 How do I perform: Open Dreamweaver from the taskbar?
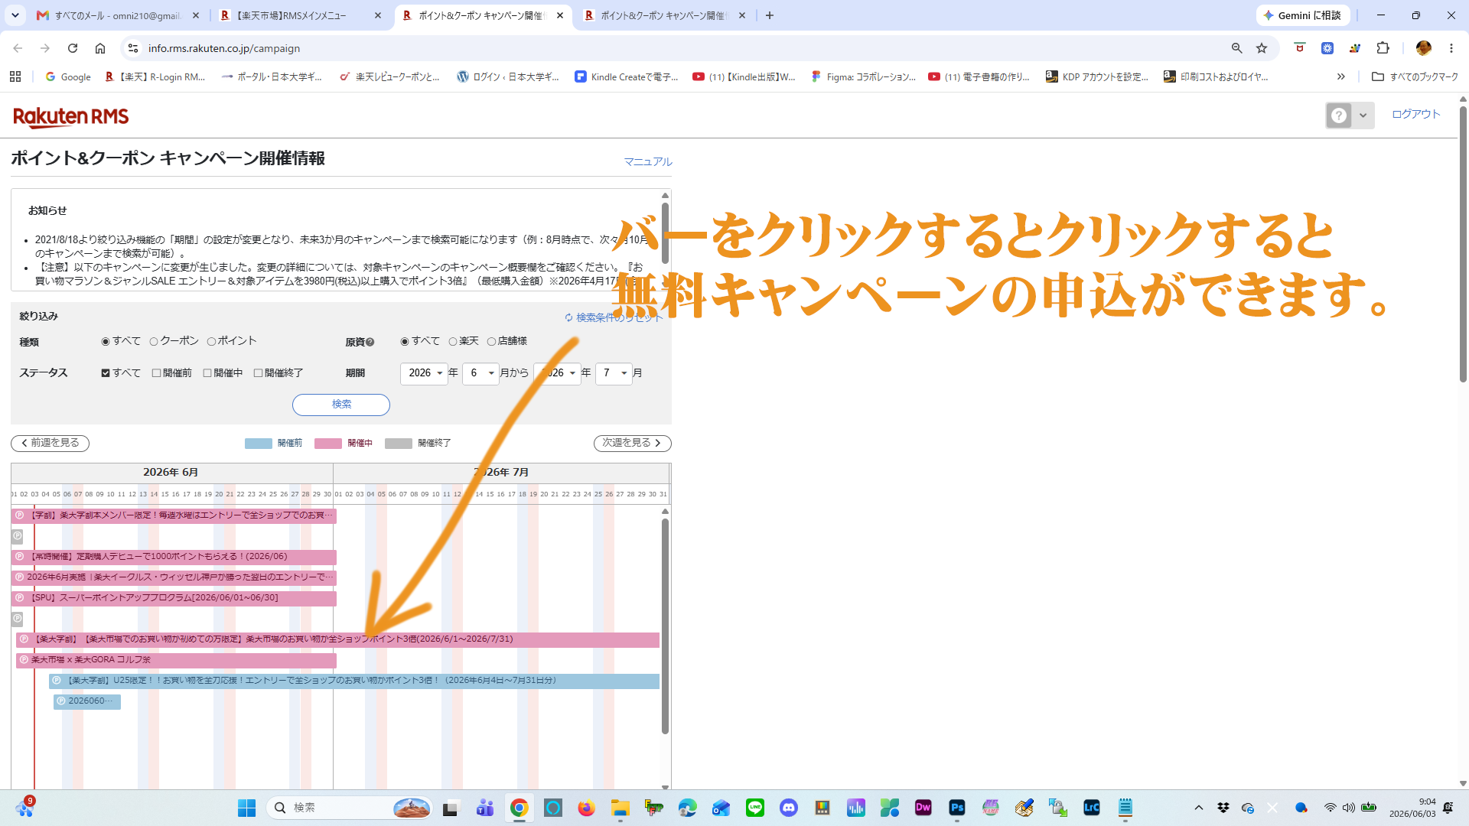(923, 808)
